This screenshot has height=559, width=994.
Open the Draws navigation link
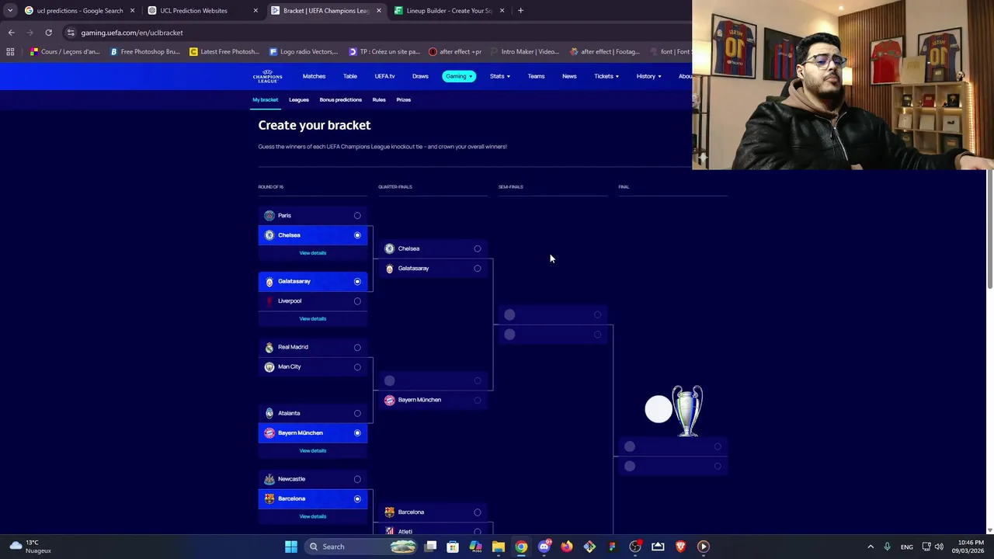pyautogui.click(x=420, y=76)
